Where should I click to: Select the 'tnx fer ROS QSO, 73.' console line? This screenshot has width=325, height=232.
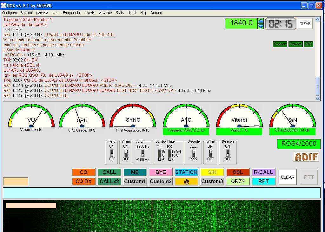click(x=48, y=75)
